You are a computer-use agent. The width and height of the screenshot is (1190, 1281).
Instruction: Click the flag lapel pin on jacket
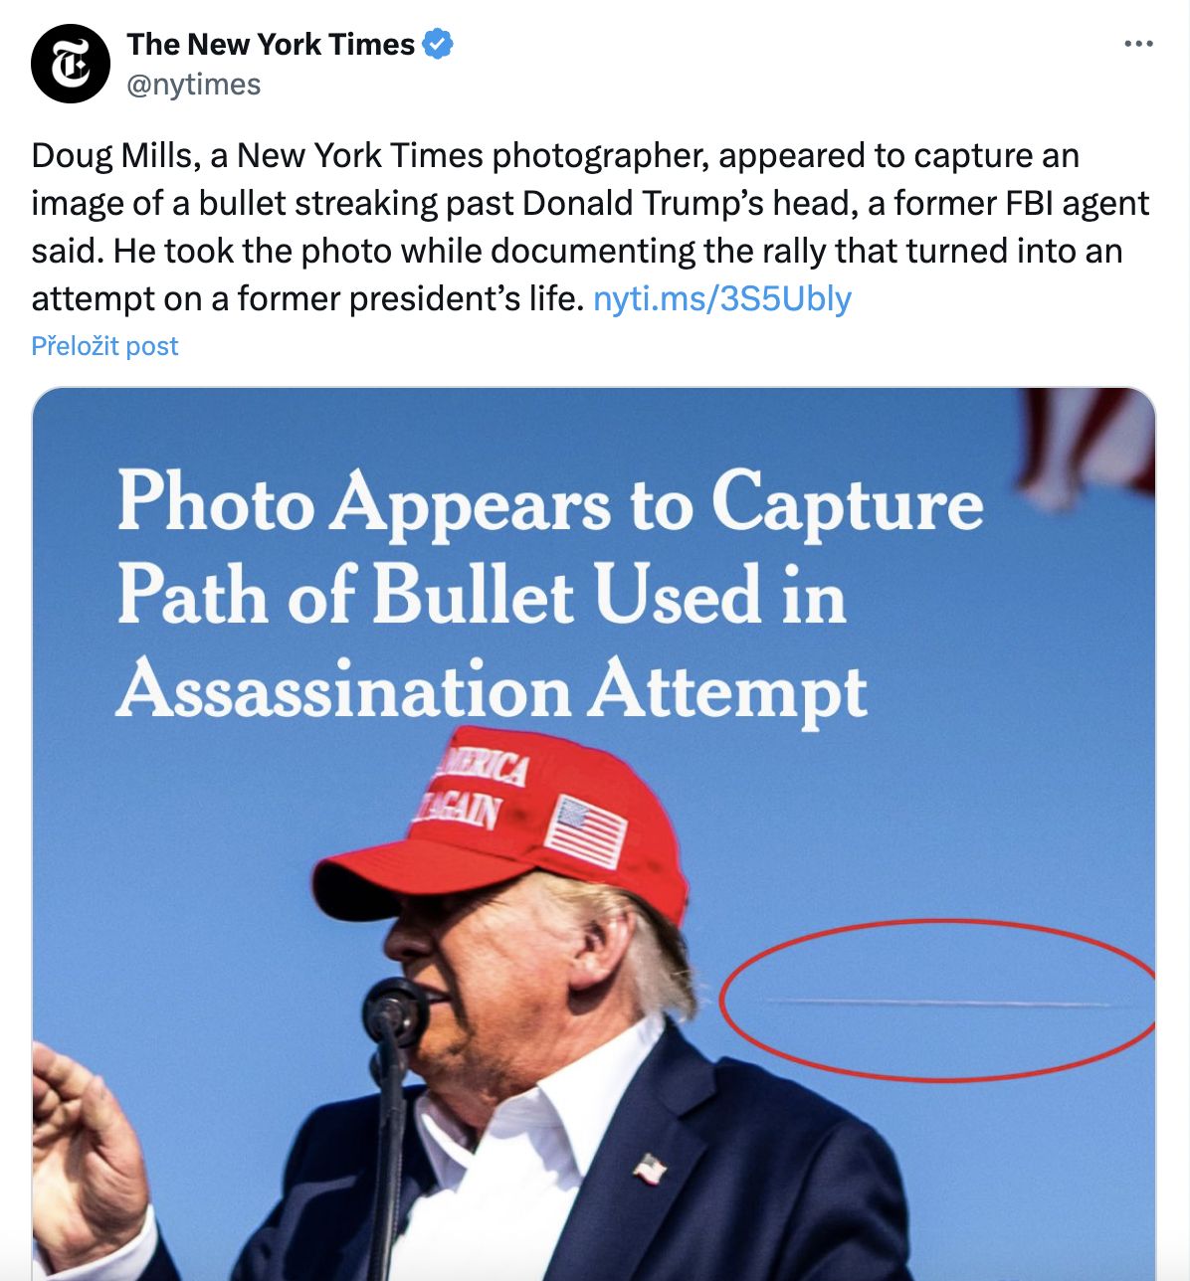(650, 1169)
